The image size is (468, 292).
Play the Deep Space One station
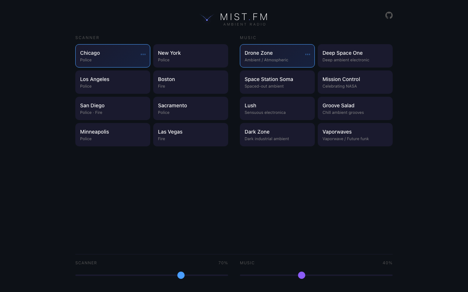click(x=355, y=56)
